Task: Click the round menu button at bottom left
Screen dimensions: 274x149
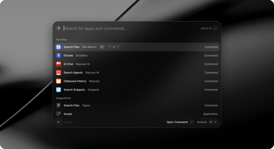Action: click(x=59, y=122)
